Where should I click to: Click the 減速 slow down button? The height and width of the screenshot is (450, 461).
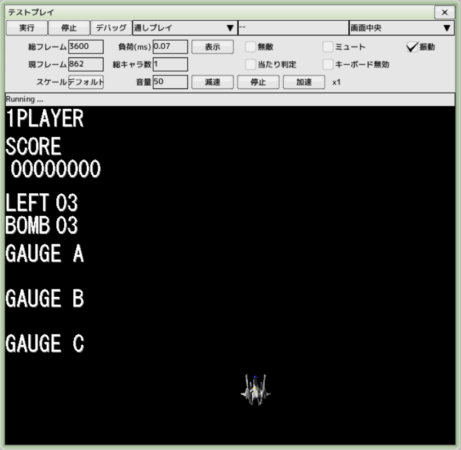click(212, 82)
